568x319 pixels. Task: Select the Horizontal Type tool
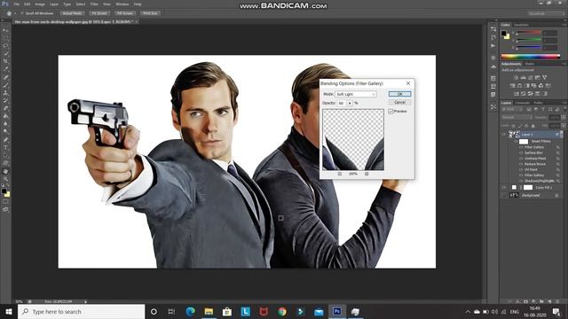[x=5, y=148]
